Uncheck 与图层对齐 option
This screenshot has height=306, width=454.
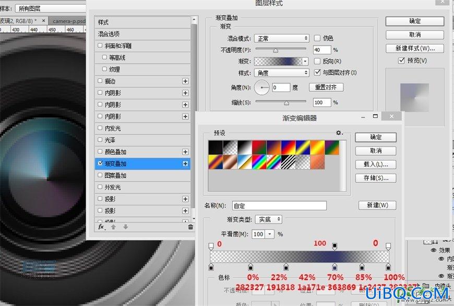click(317, 72)
